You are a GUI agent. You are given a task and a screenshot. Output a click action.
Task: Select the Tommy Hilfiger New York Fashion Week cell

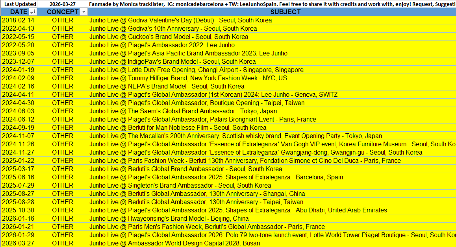click(x=272, y=78)
